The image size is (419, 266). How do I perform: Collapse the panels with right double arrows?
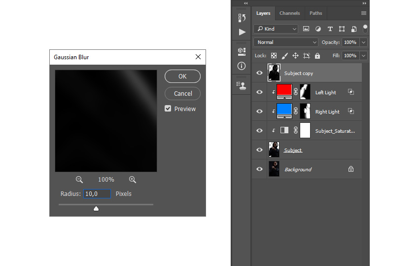click(364, 3)
